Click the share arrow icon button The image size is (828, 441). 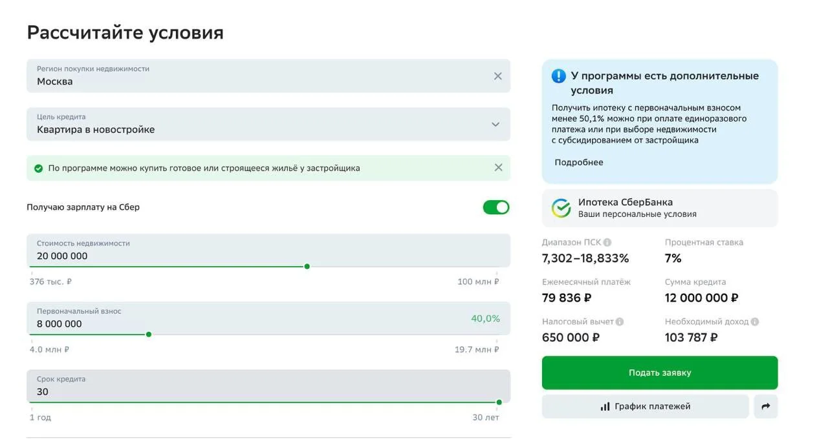[x=766, y=407]
